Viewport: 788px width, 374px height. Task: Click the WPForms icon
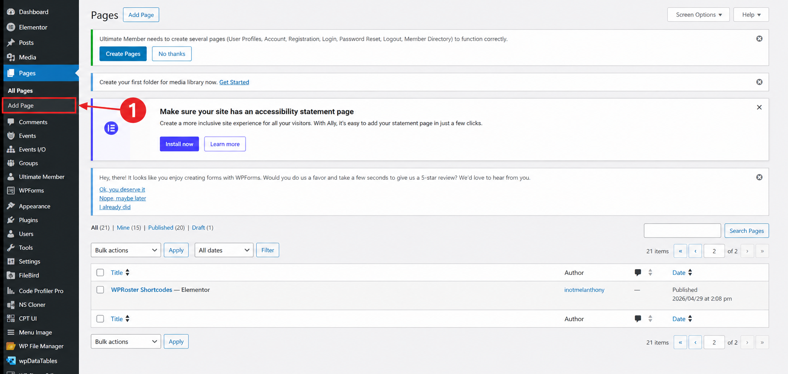pyautogui.click(x=11, y=190)
